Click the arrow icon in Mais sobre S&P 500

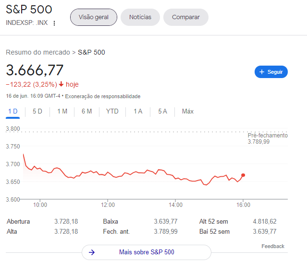[92, 252]
